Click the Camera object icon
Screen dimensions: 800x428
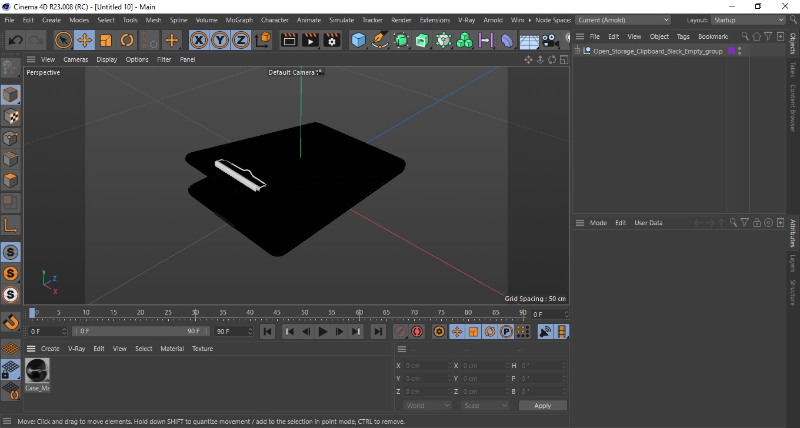click(549, 41)
